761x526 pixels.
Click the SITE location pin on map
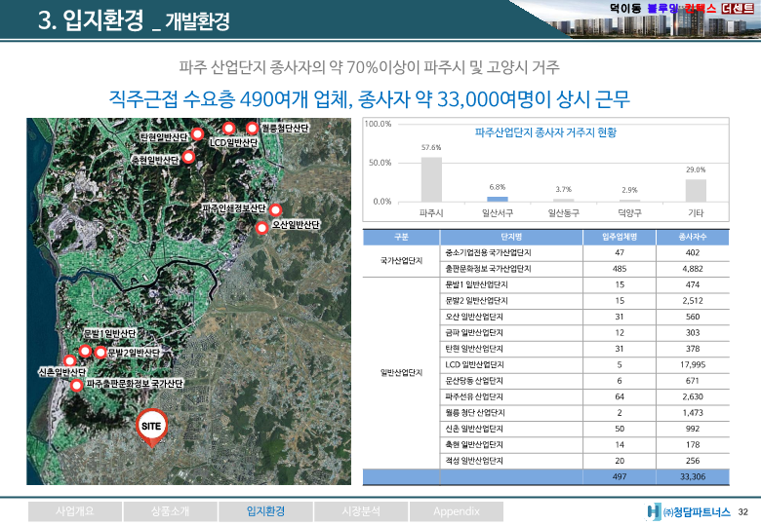click(151, 428)
